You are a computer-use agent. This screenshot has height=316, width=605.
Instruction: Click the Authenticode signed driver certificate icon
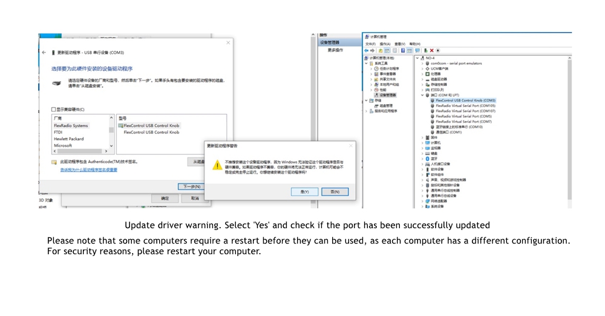click(x=54, y=162)
